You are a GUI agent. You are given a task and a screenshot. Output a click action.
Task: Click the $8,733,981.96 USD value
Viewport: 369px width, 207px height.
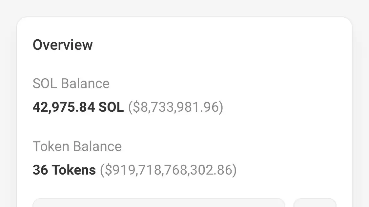[175, 107]
